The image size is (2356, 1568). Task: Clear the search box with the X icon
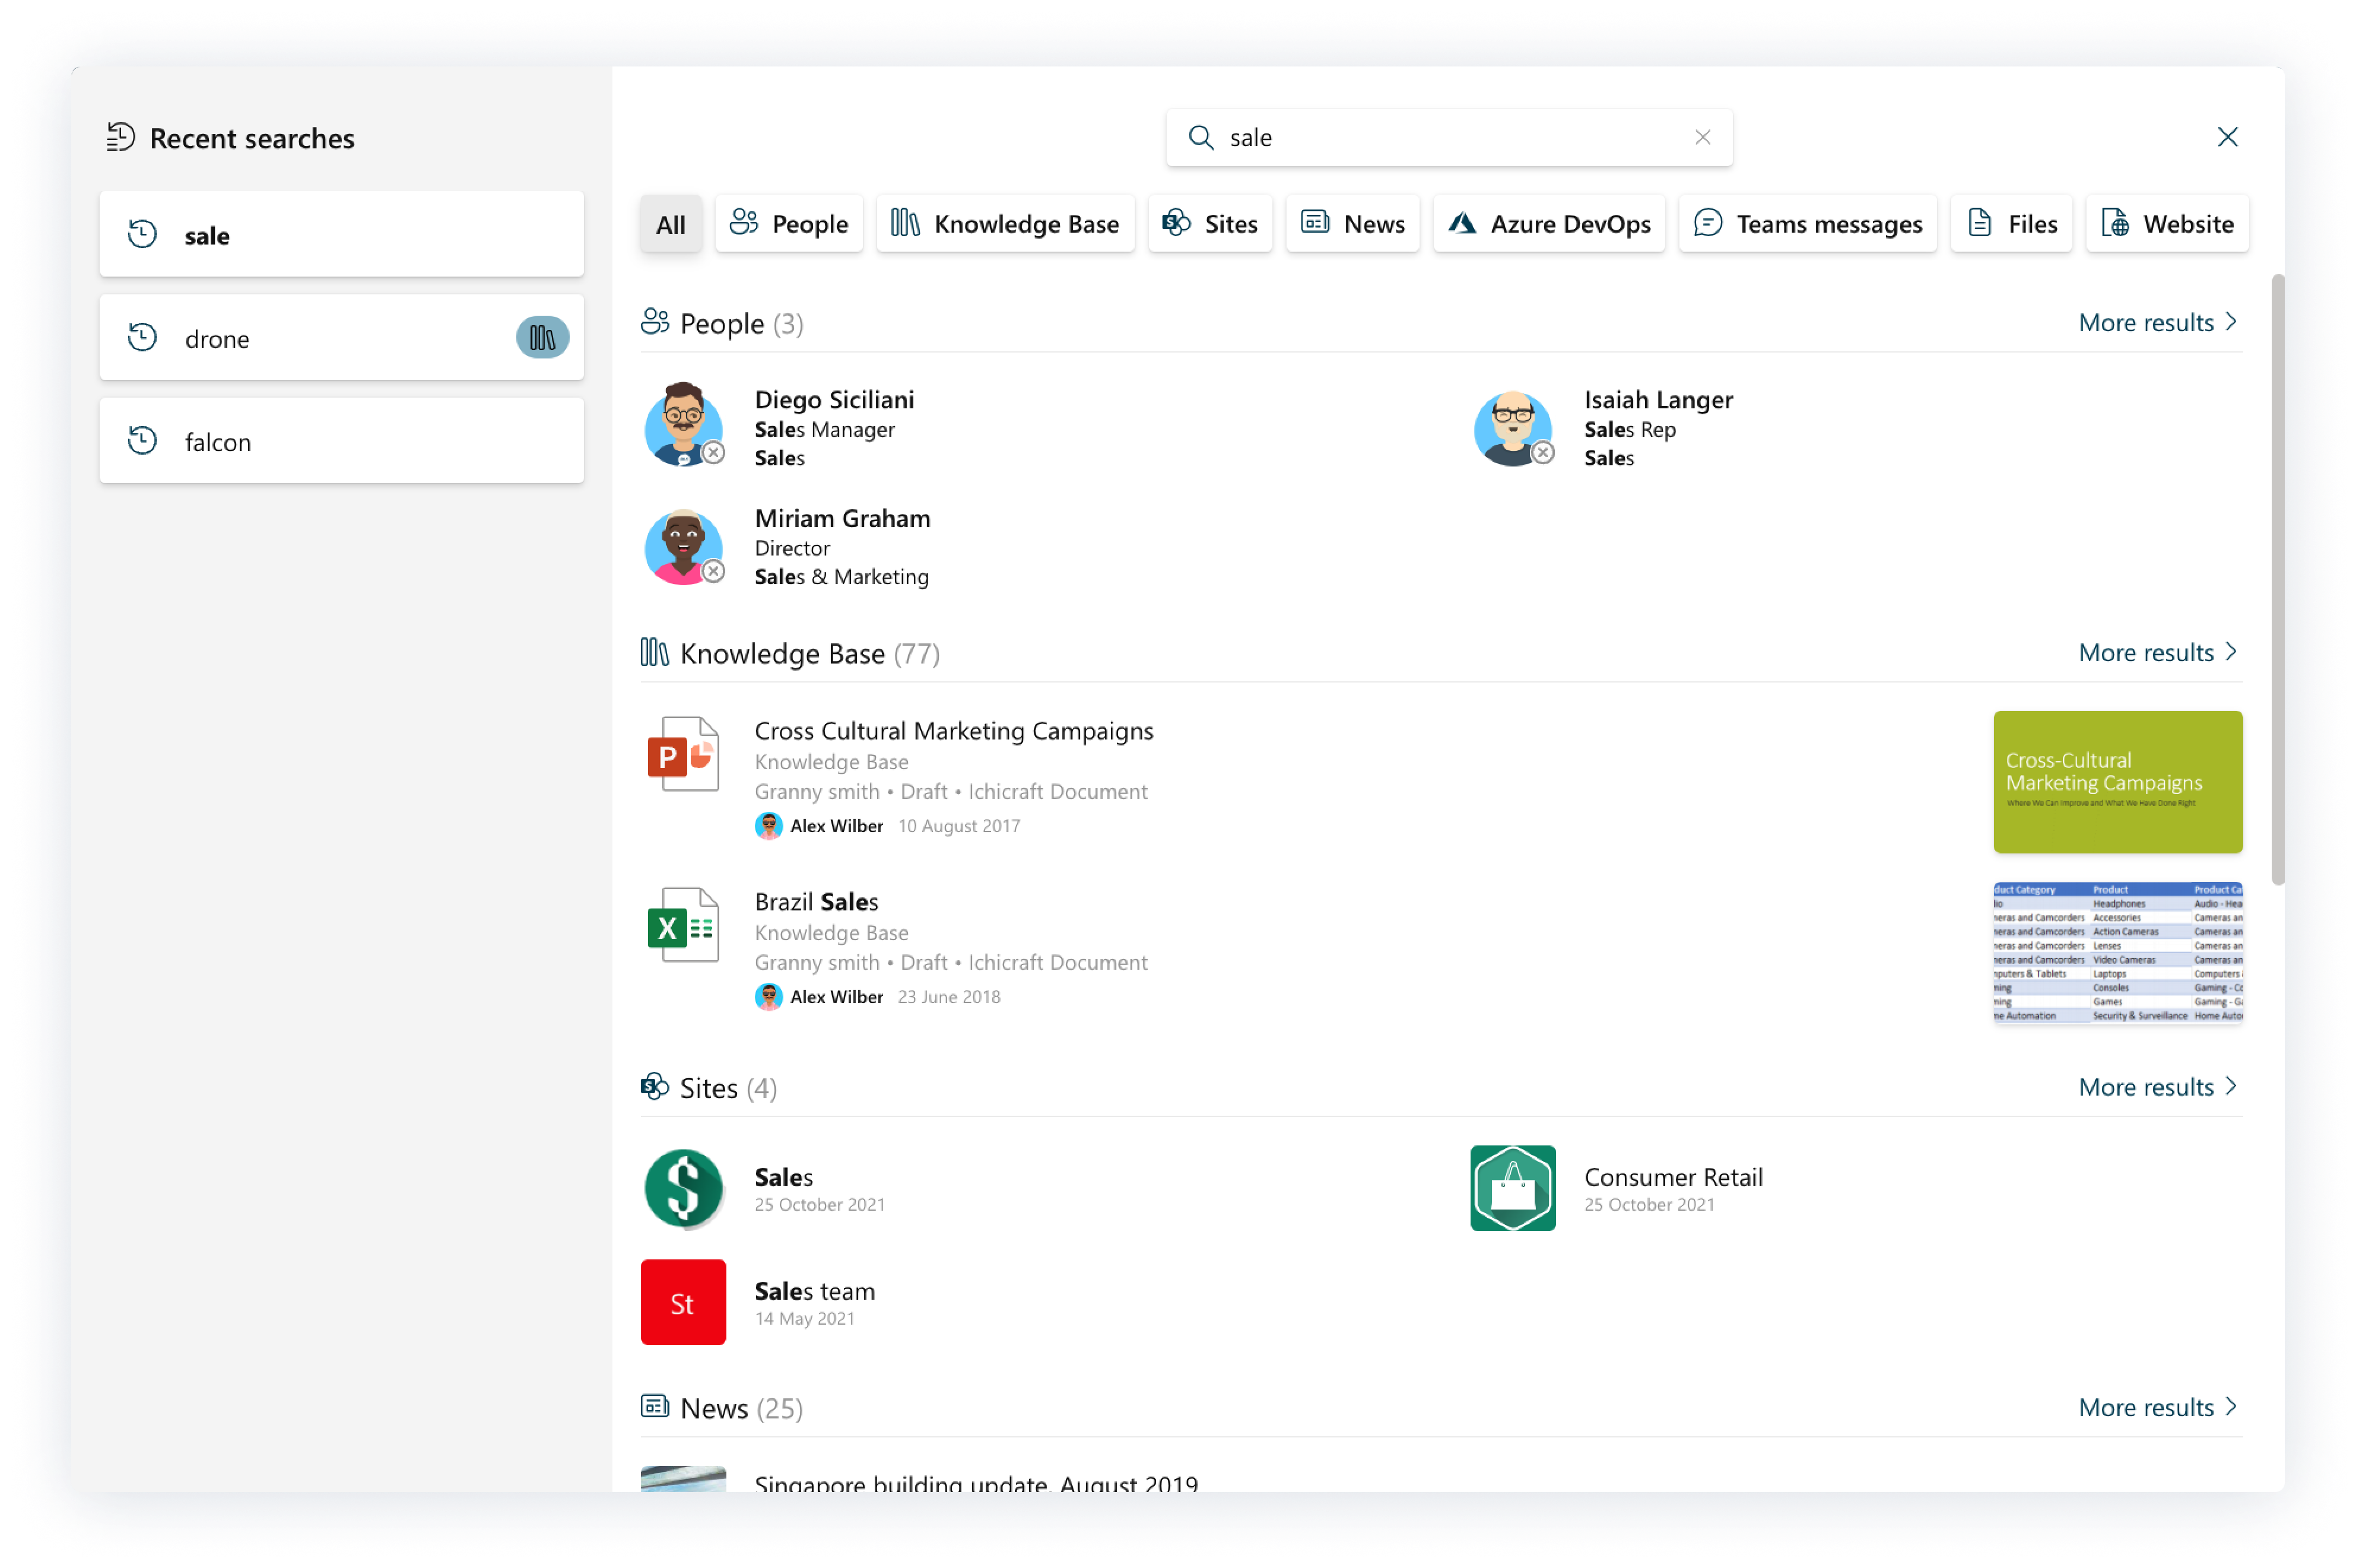coord(1702,137)
